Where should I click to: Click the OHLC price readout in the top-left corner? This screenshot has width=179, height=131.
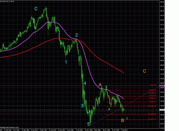tap(7, 1)
